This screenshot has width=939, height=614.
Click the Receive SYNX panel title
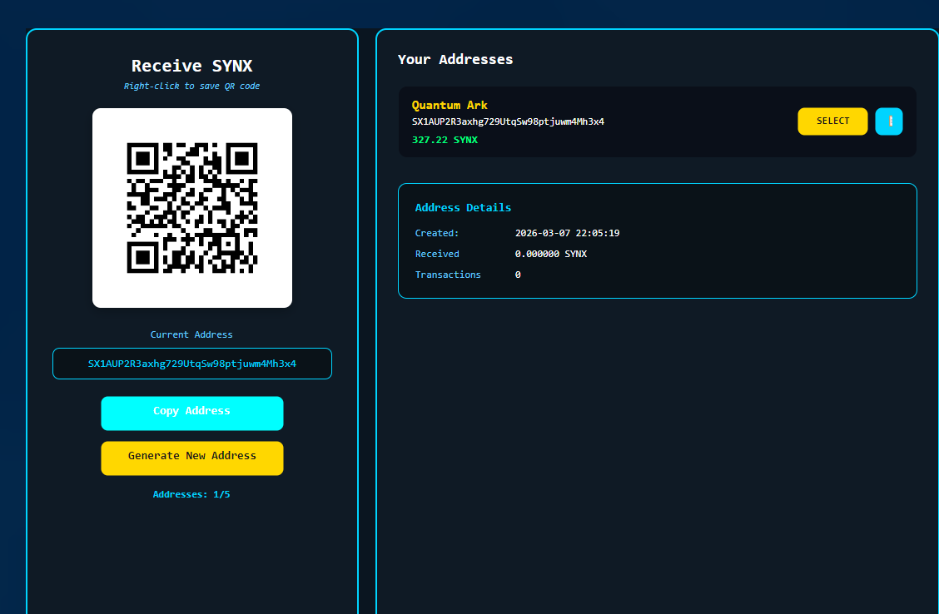191,66
